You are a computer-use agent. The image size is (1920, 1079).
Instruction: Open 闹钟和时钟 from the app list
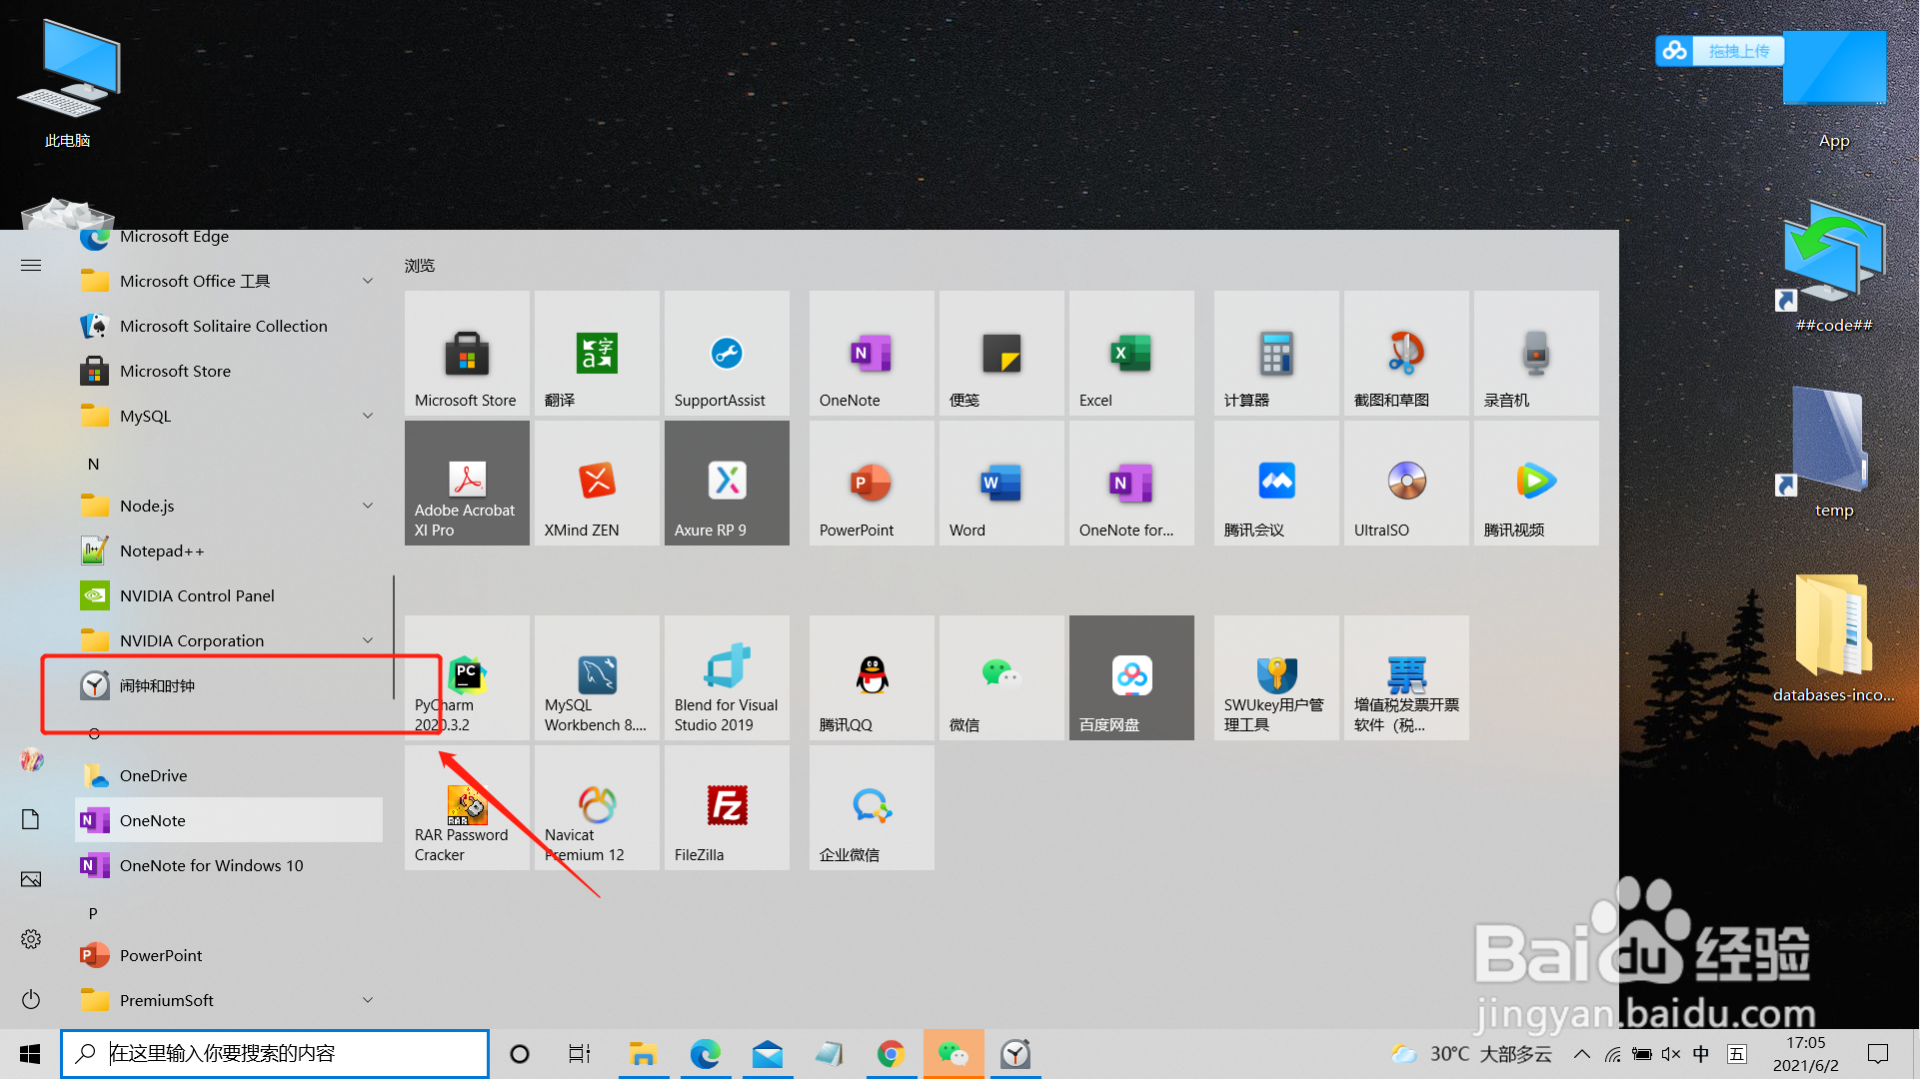tap(229, 685)
